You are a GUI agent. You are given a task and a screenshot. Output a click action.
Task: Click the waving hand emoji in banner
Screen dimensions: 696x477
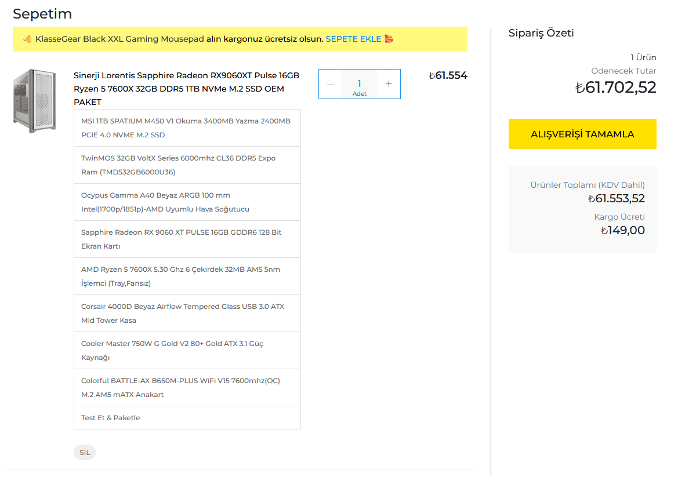click(27, 39)
